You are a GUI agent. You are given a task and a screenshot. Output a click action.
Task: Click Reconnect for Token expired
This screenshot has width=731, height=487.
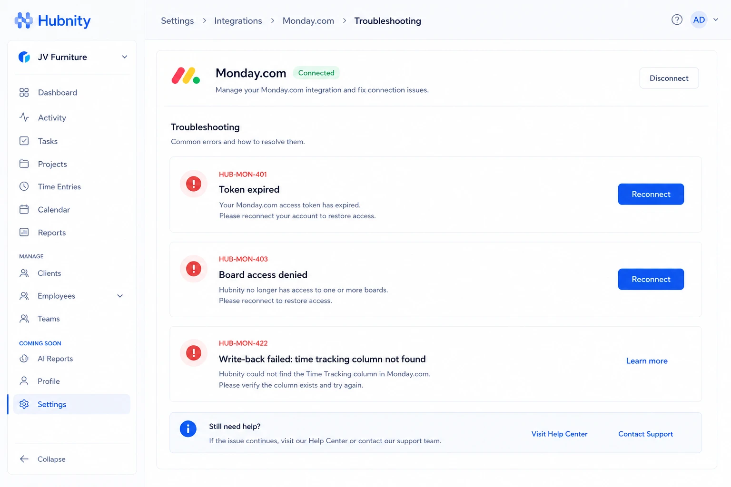651,194
